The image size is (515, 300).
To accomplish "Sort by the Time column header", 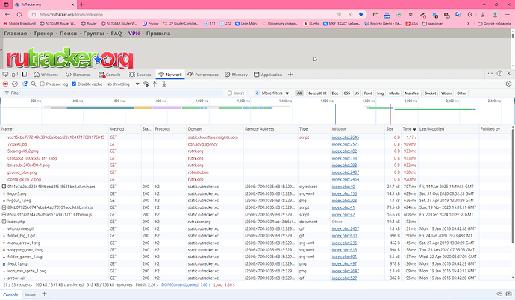I will tap(409, 129).
